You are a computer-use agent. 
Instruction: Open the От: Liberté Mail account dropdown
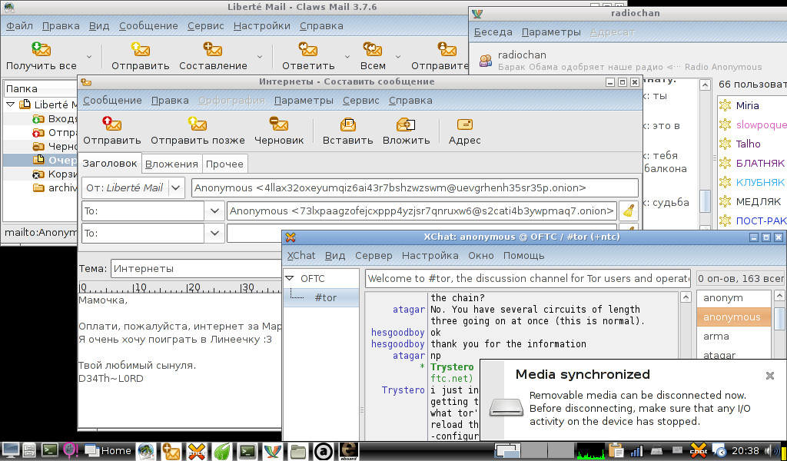coord(134,188)
